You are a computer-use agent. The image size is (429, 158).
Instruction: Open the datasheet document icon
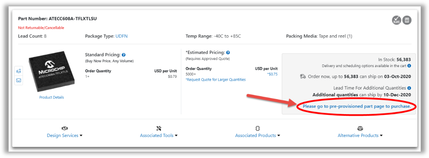(407, 20)
